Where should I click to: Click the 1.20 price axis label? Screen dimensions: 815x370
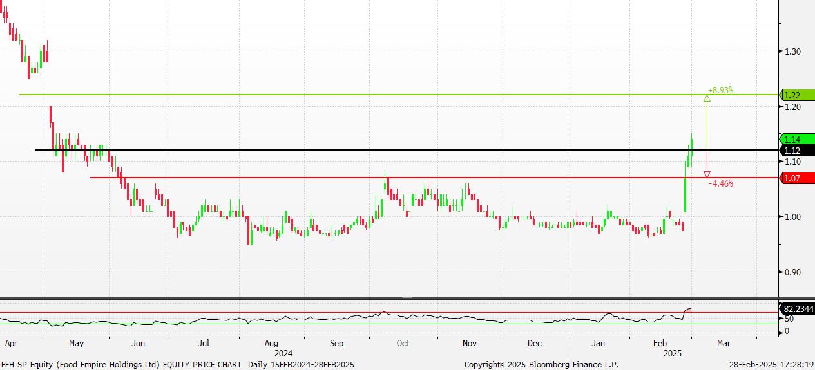(x=792, y=107)
